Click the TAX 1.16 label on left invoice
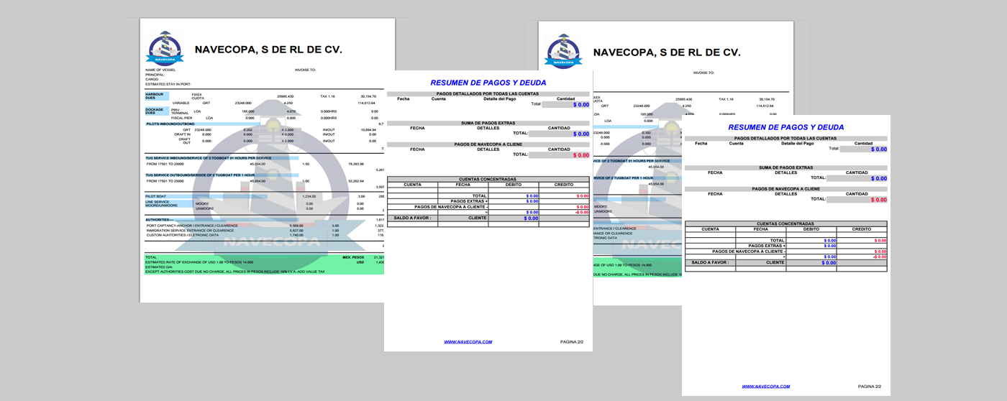 329,96
